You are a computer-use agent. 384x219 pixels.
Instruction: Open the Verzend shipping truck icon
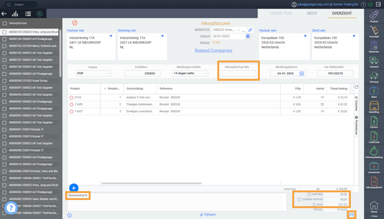(x=374, y=62)
